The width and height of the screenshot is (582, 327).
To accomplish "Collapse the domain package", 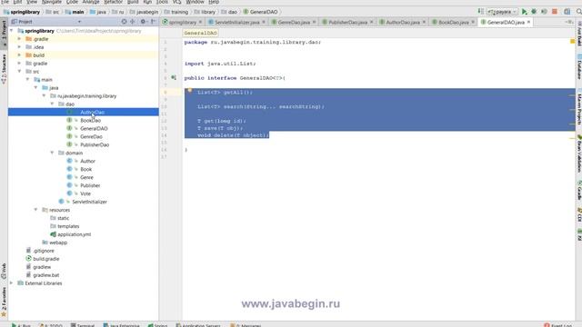I will point(52,153).
